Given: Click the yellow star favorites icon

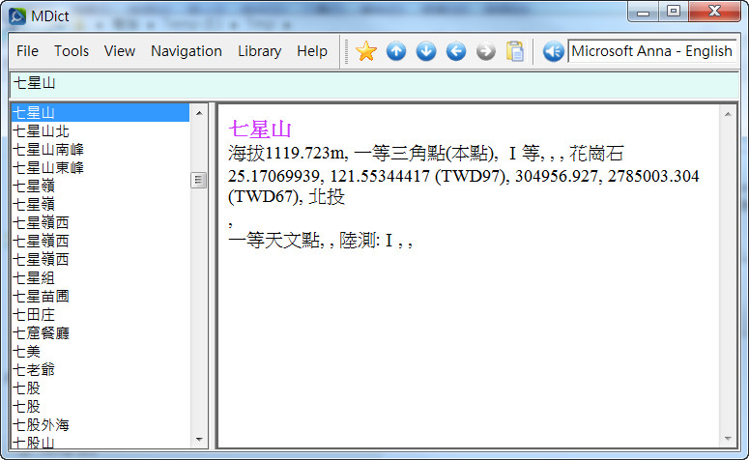Looking at the screenshot, I should point(366,51).
